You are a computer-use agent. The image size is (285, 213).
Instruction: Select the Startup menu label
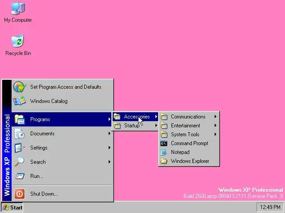[132, 125]
